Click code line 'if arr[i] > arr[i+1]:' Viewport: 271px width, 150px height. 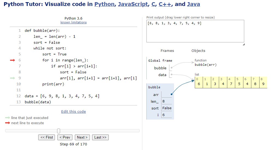point(74,66)
